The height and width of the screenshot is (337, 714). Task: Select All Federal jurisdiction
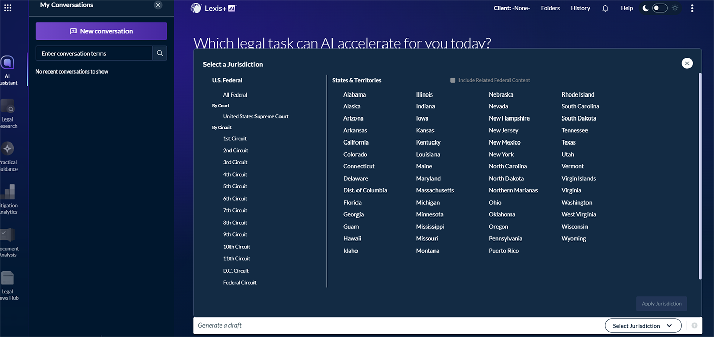235,95
